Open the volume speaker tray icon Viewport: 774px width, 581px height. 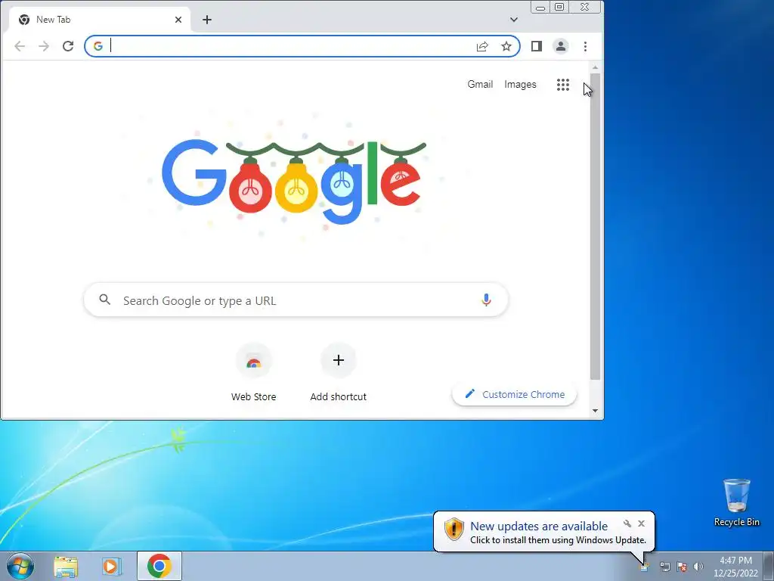(698, 567)
